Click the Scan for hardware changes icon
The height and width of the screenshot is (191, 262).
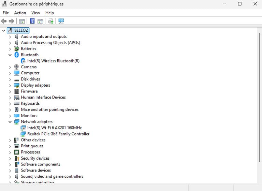61,21
